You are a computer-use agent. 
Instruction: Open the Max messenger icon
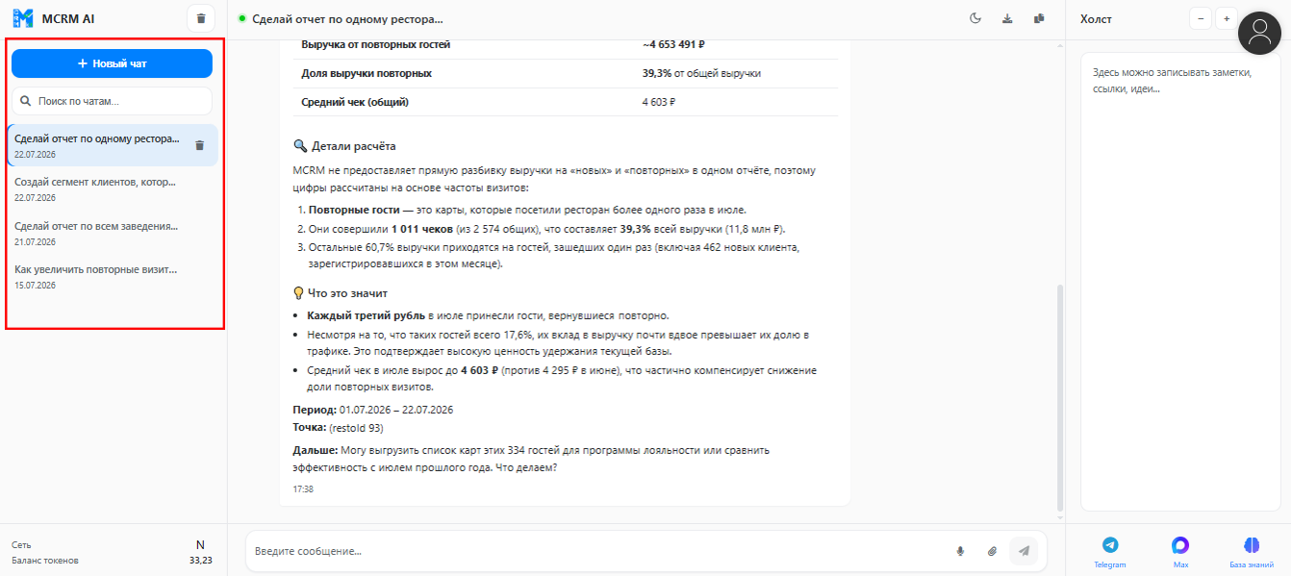pyautogui.click(x=1180, y=551)
